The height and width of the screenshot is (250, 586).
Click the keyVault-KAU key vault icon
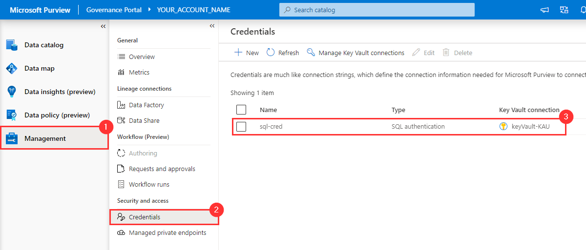503,126
